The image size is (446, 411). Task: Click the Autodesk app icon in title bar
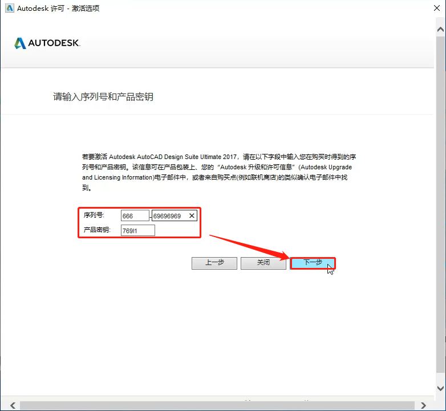[9, 8]
